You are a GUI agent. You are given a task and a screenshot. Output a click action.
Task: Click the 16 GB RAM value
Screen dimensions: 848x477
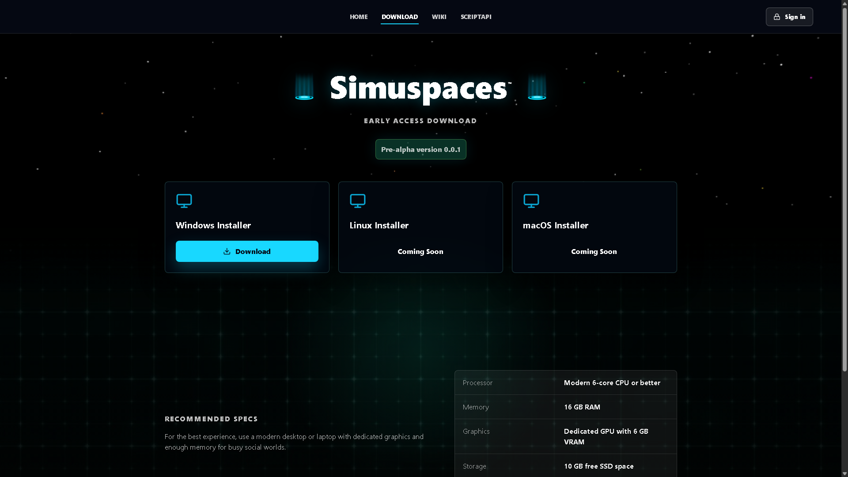coord(582,407)
